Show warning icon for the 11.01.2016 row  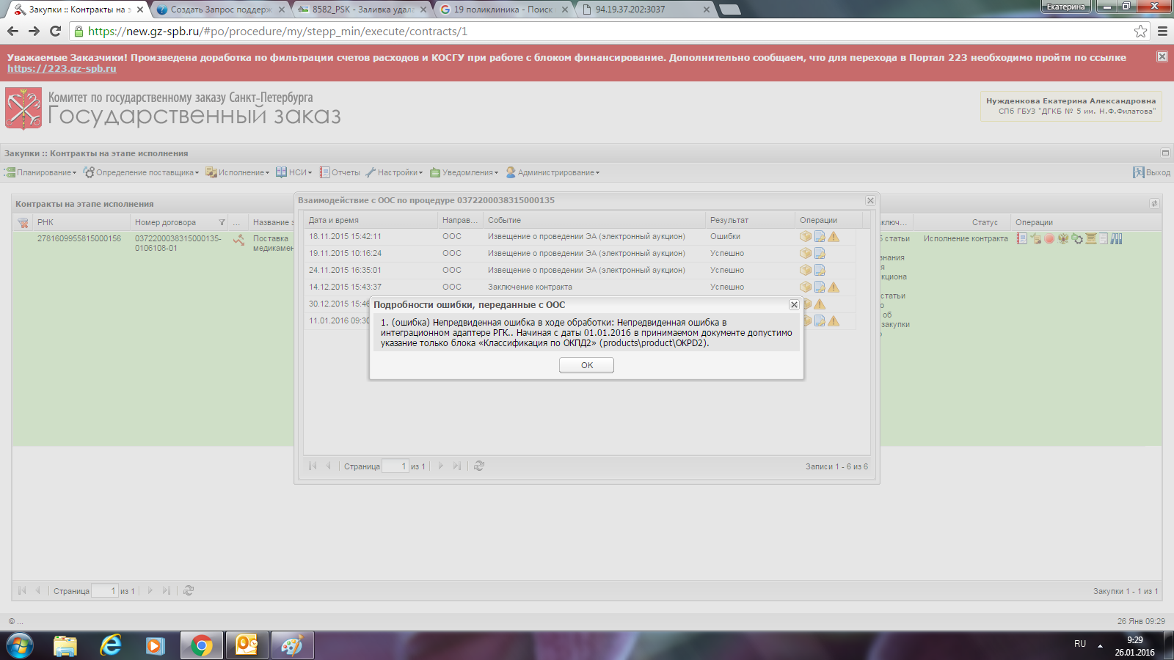tap(834, 320)
